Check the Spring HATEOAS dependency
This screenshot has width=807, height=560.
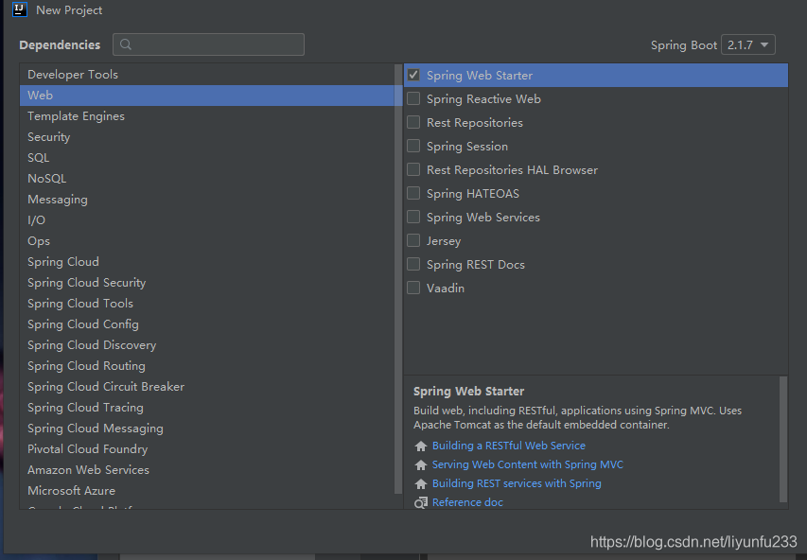tap(413, 194)
